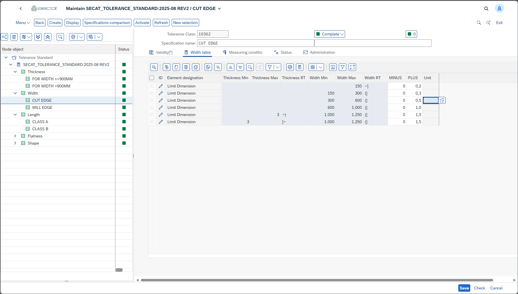
Task: Open the Menu dropdown menu
Action: pos(23,23)
